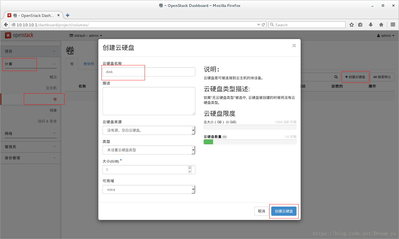This screenshot has height=239, width=399.
Task: Open 概况 in the sidebar
Action: coord(53,77)
